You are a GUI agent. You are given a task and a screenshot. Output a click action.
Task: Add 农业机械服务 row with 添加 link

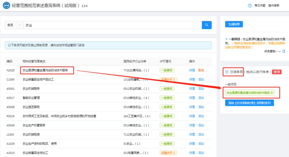pos(201,89)
